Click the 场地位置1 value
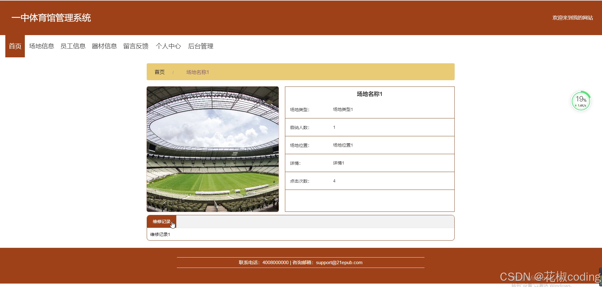The height and width of the screenshot is (287, 602). 343,145
